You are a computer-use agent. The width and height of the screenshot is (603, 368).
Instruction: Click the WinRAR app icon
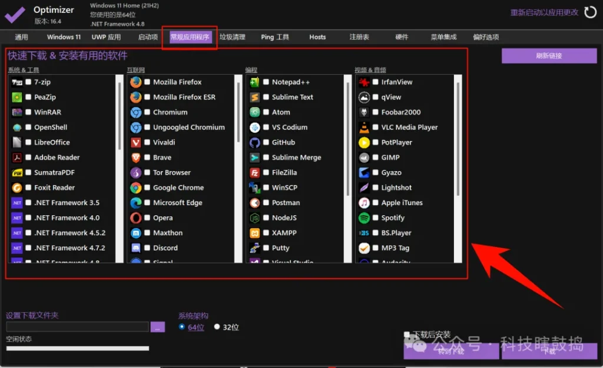[17, 112]
